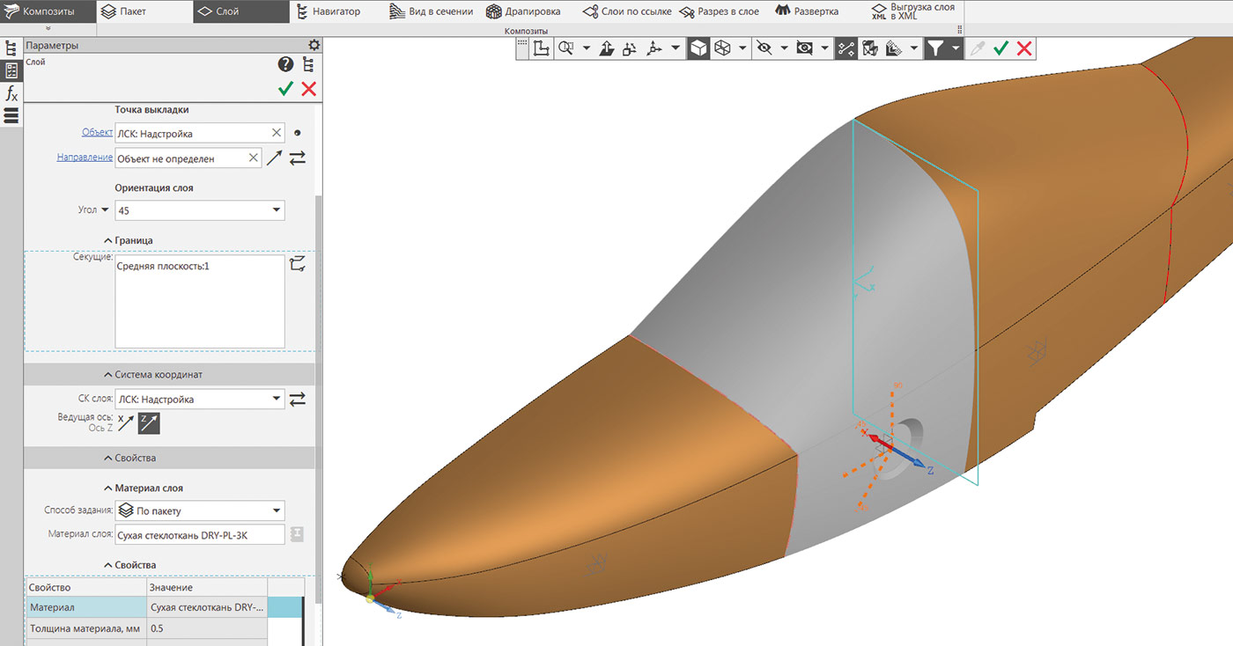Click the Объект link
This screenshot has width=1233, height=646.
point(97,132)
